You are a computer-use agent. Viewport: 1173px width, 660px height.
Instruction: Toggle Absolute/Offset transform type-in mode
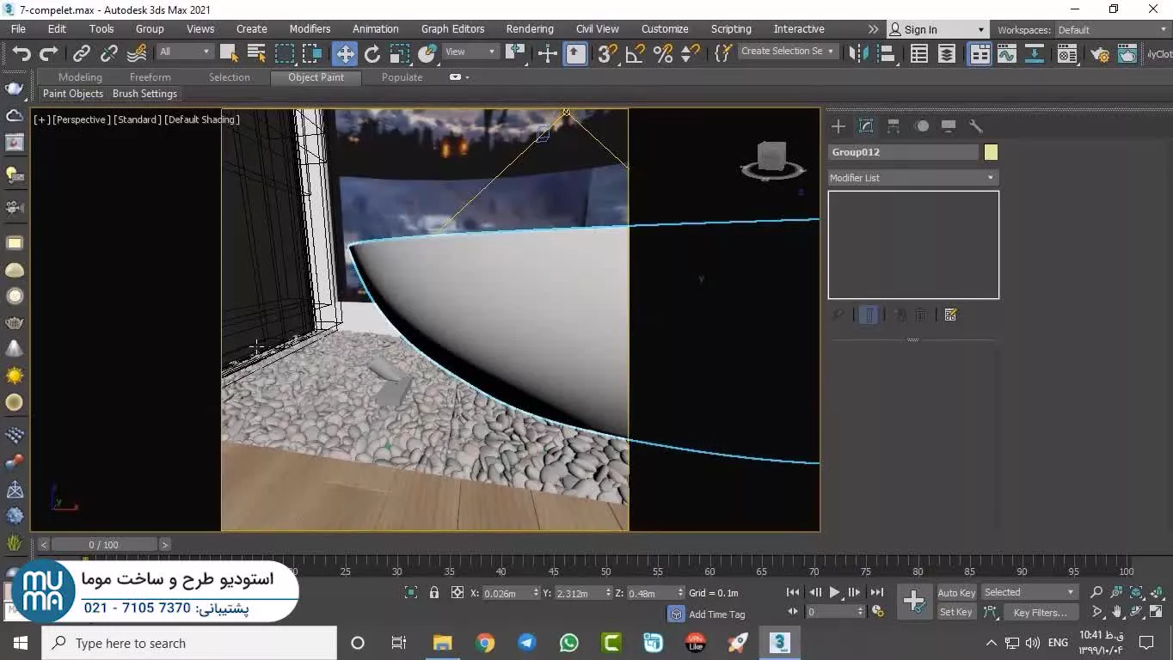pos(458,593)
